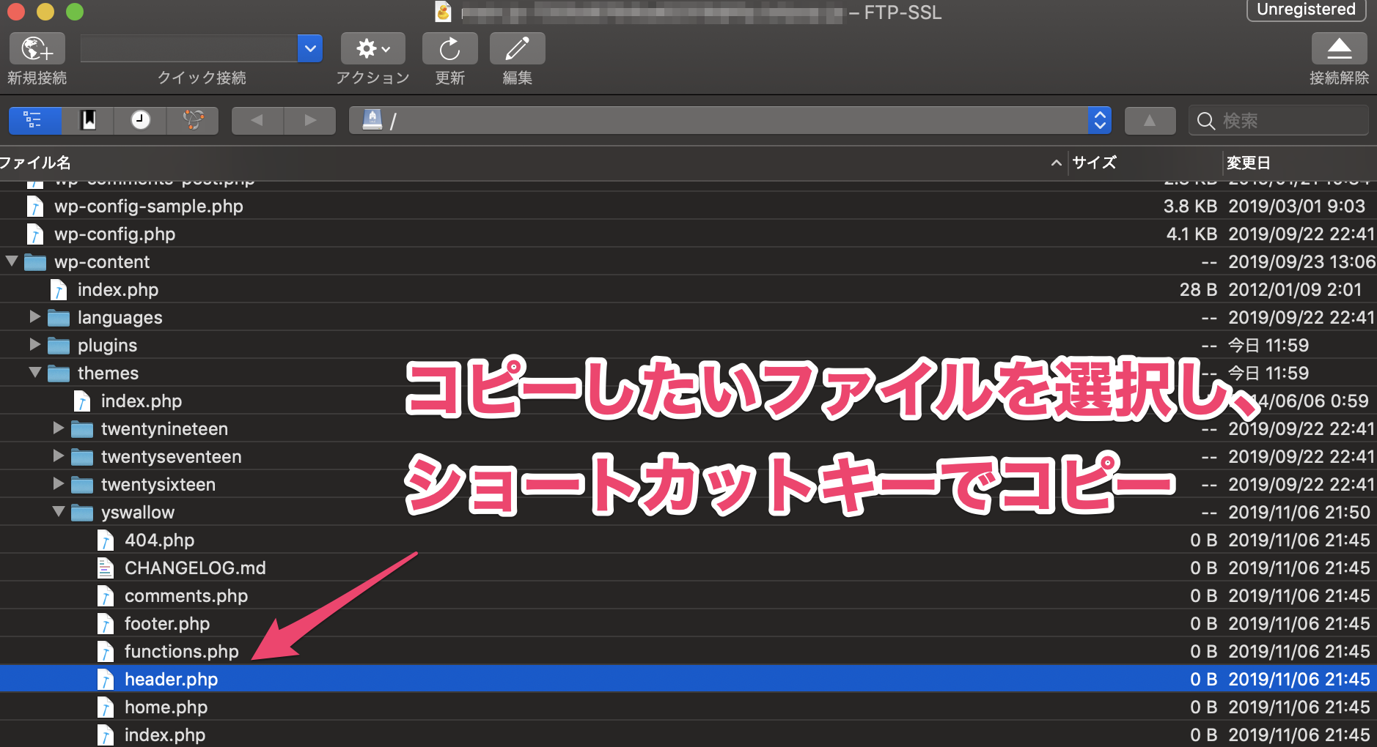The image size is (1377, 747).
Task: Create a new connection with the globe icon
Action: 36,48
